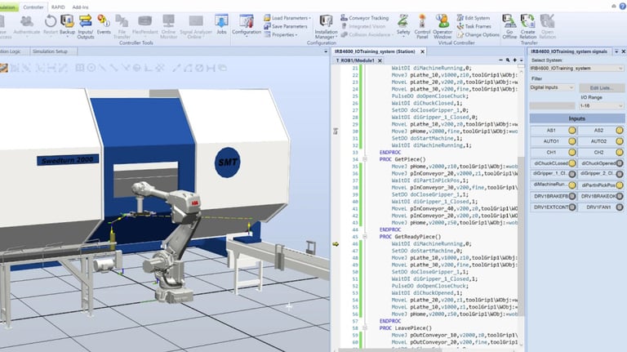This screenshot has width=627, height=352.
Task: Click Edit System
Action: pyautogui.click(x=473, y=18)
